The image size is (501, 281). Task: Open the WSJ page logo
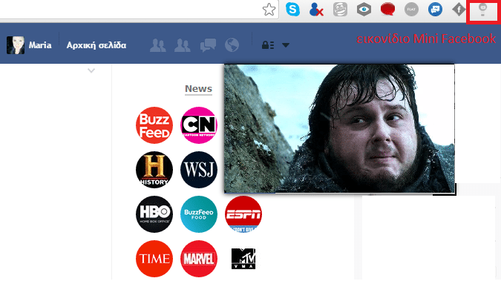pos(199,170)
